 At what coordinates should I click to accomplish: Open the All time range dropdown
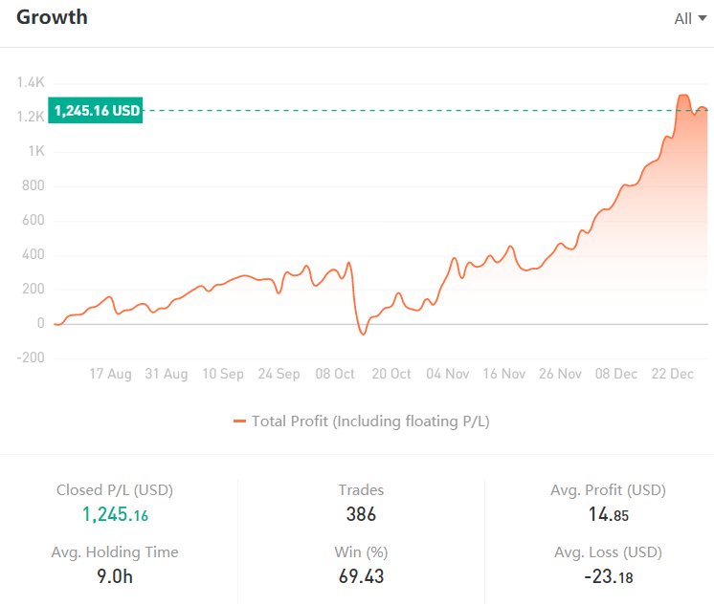[689, 18]
